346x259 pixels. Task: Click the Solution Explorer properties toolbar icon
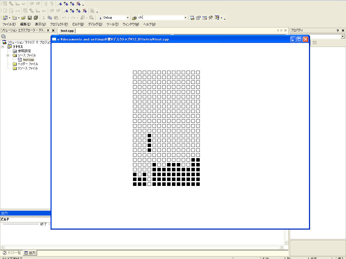[4, 36]
